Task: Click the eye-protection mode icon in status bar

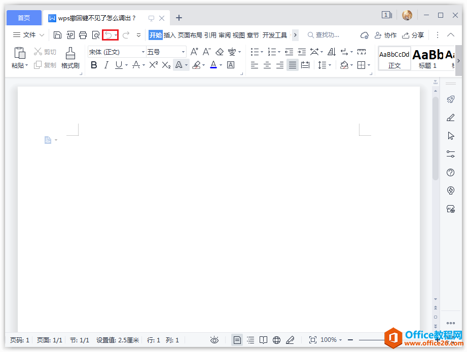Action: [x=214, y=339]
